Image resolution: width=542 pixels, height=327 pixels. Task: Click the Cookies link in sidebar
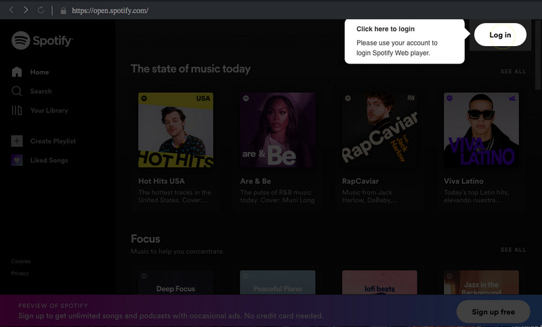coord(21,261)
